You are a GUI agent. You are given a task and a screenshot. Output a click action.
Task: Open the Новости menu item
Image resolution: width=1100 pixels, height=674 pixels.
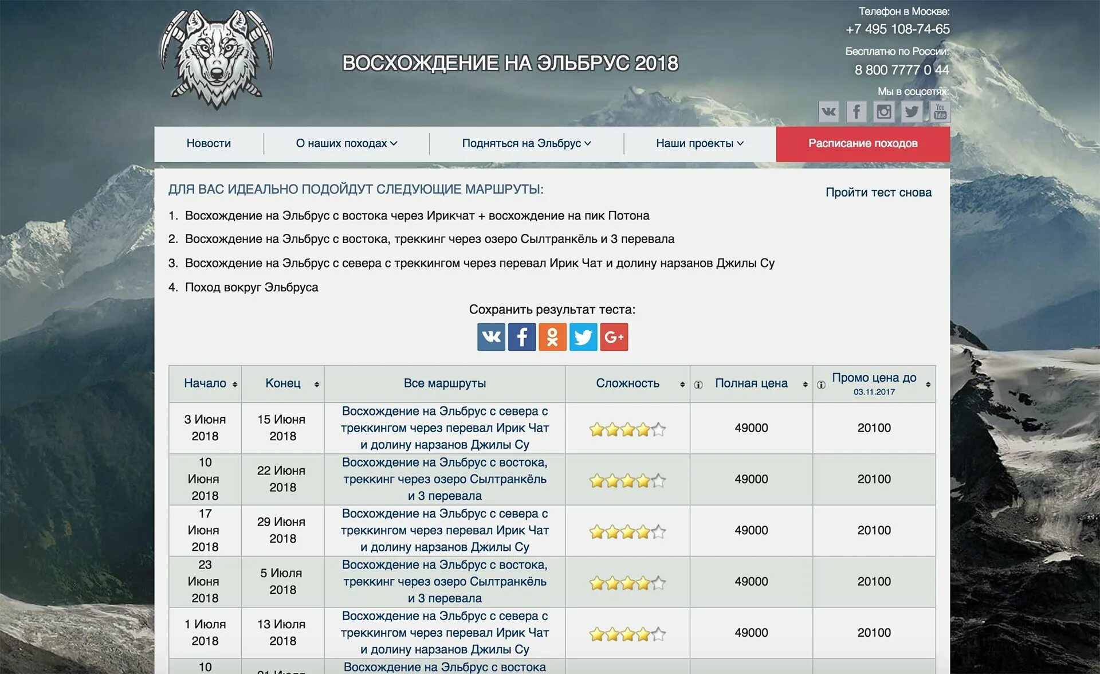209,144
